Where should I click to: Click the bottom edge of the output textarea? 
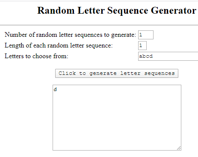click(x=117, y=150)
